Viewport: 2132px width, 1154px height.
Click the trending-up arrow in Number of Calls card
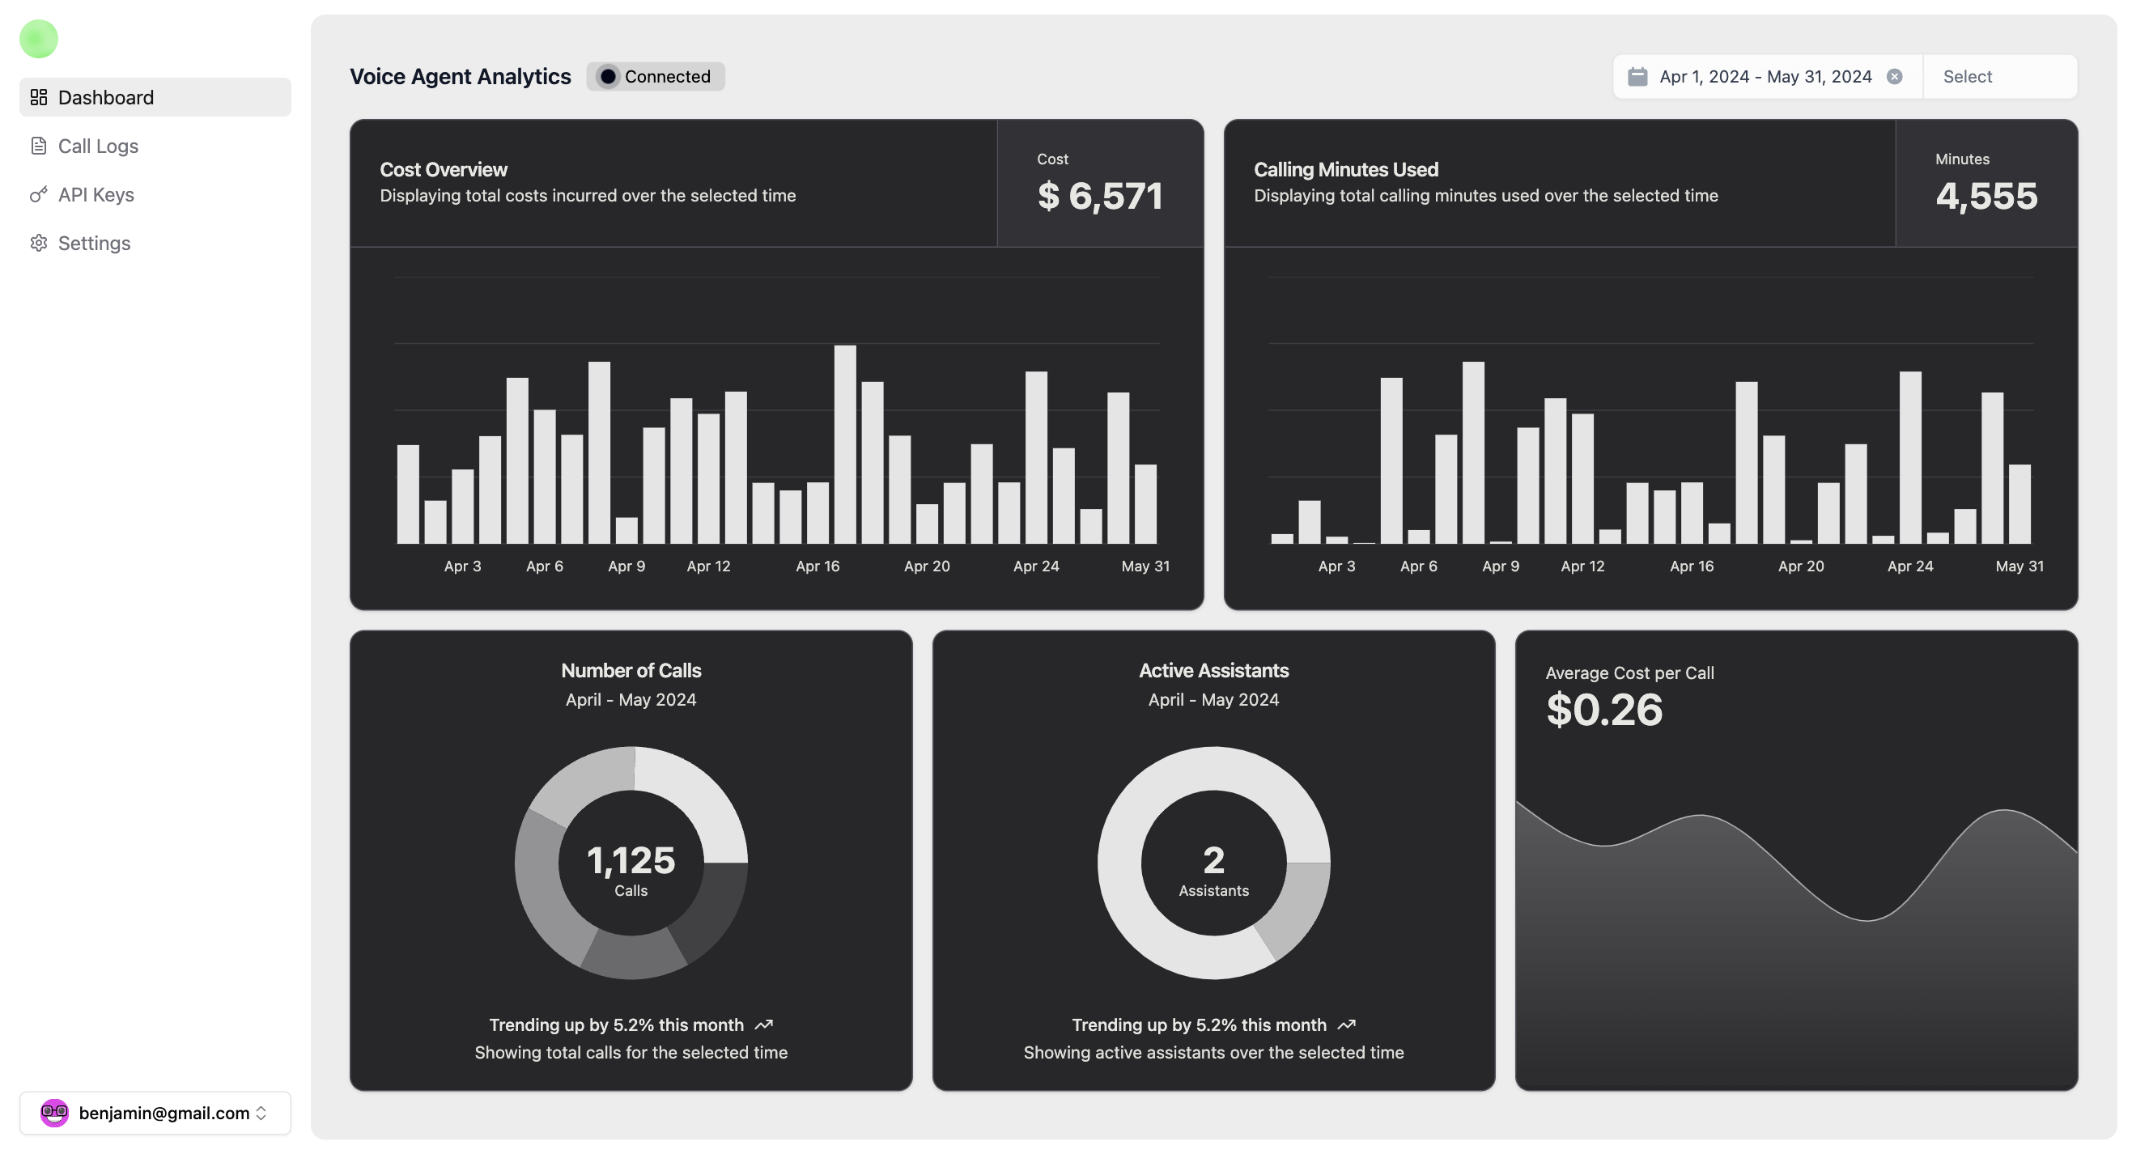tap(764, 1025)
